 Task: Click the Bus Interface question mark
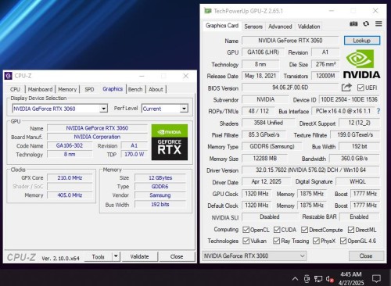(378, 111)
